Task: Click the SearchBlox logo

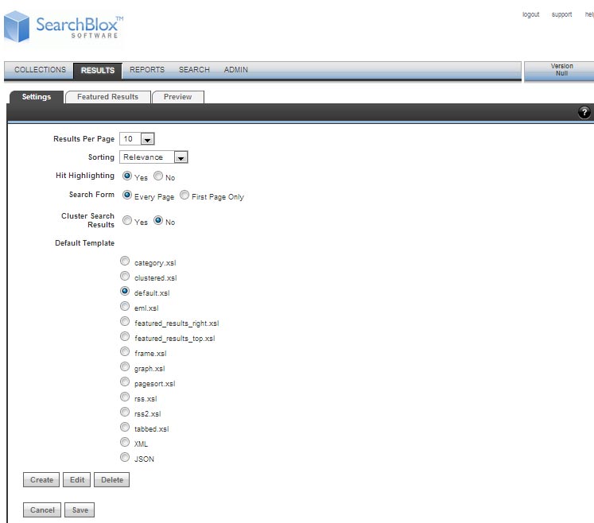Action: point(64,27)
